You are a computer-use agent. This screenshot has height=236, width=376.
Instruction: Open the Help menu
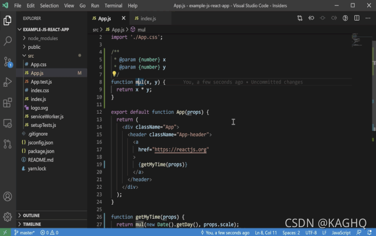point(133,5)
